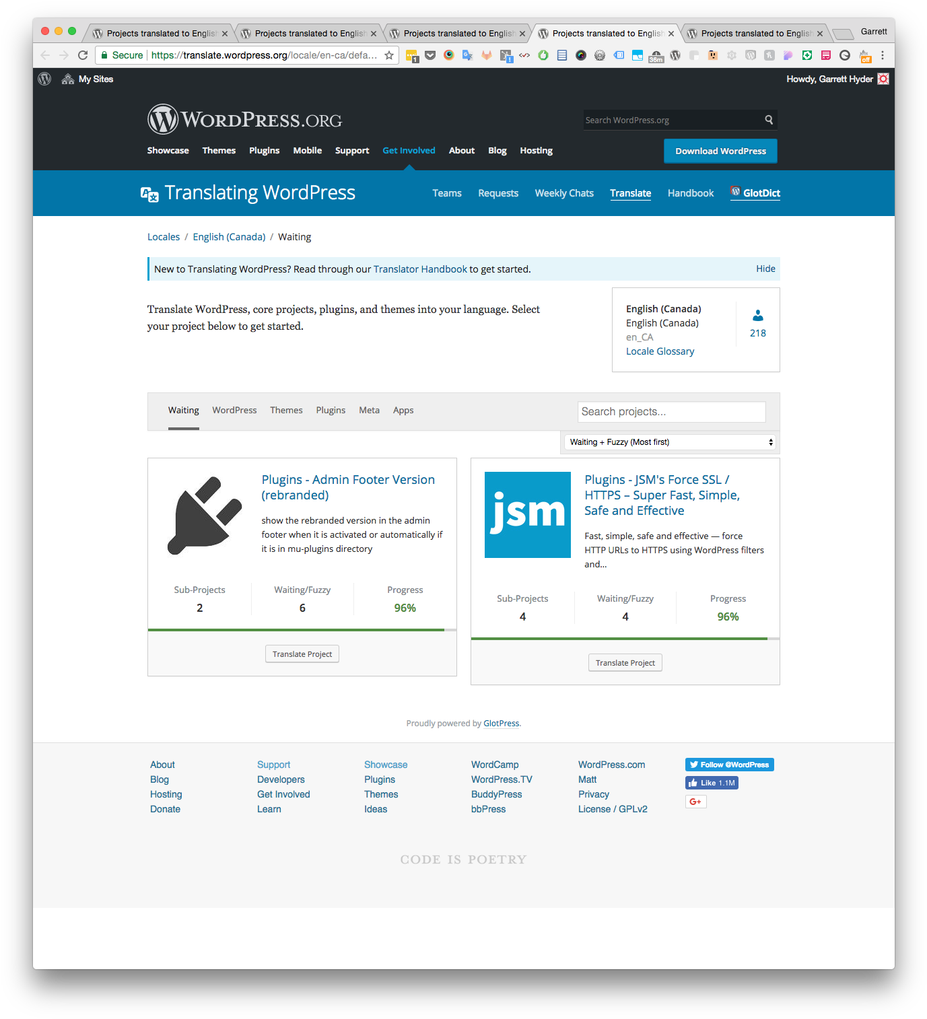Click the browser forward arrow
Image resolution: width=927 pixels, height=1019 pixels.
[x=64, y=55]
